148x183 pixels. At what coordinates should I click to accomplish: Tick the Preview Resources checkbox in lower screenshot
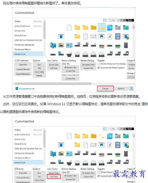click(x=99, y=172)
